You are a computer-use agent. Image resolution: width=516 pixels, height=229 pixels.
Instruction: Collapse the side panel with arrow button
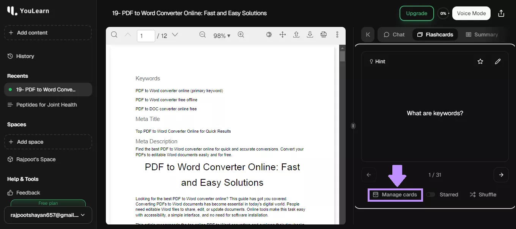(368, 35)
